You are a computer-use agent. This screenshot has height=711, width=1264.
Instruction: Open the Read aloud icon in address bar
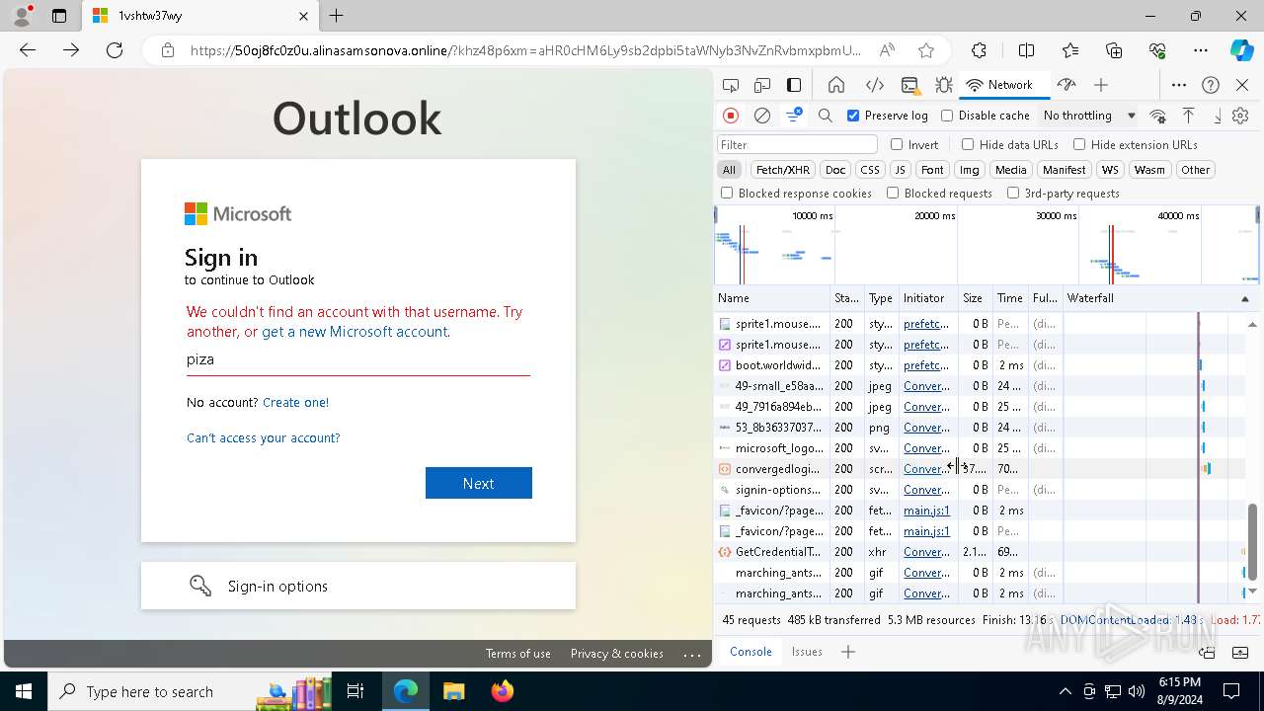(887, 50)
